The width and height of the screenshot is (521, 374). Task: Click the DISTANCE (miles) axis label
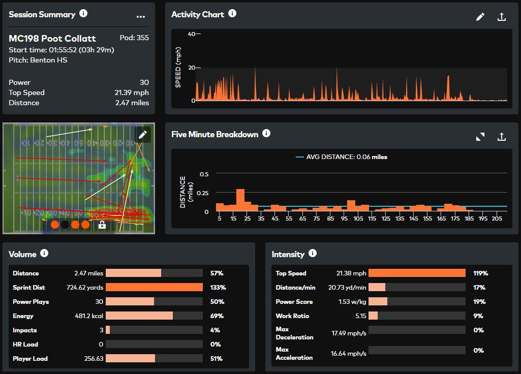click(186, 192)
